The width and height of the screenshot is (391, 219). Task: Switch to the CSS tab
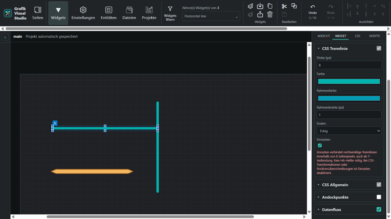[x=357, y=36]
